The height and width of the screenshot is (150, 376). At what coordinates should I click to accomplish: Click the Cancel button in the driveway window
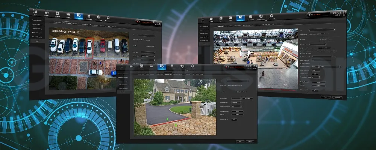tap(250, 141)
